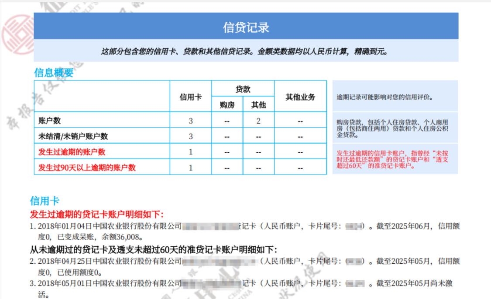Click value 1 in 90天以上逾期 row
Viewport: 491px width, 299px height.
click(191, 168)
